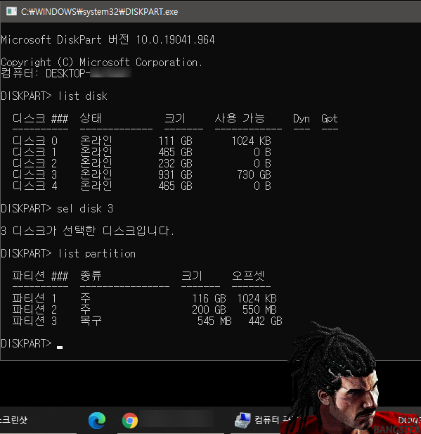Click the 컴퓨터 taskbar window label
This screenshot has width=421, height=434.
pos(266,420)
